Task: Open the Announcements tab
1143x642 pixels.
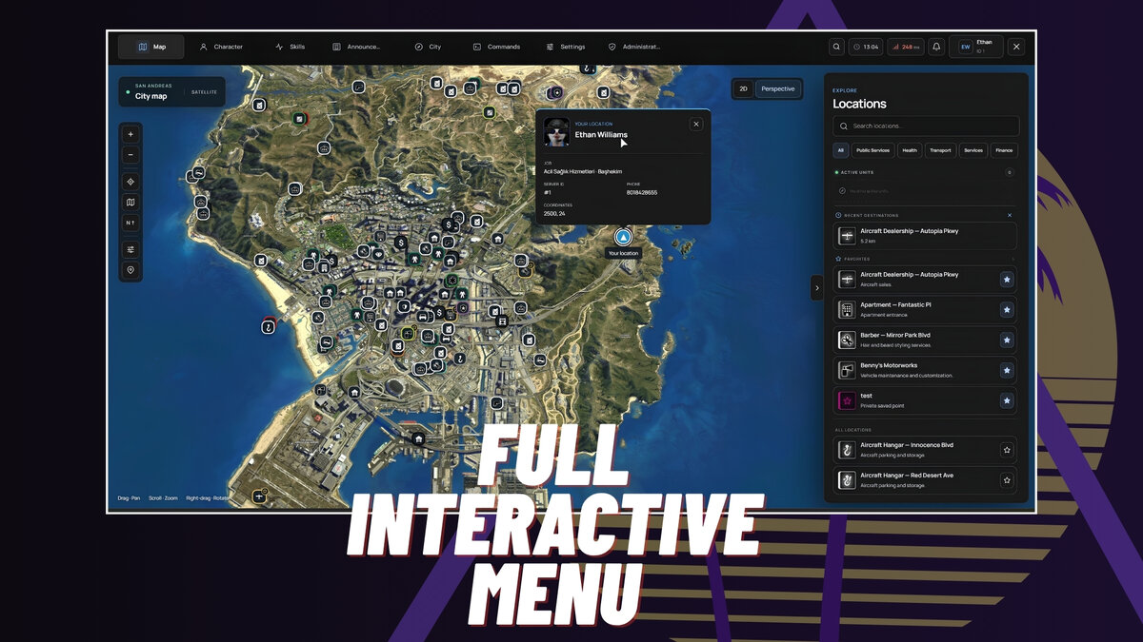Action: [x=356, y=47]
